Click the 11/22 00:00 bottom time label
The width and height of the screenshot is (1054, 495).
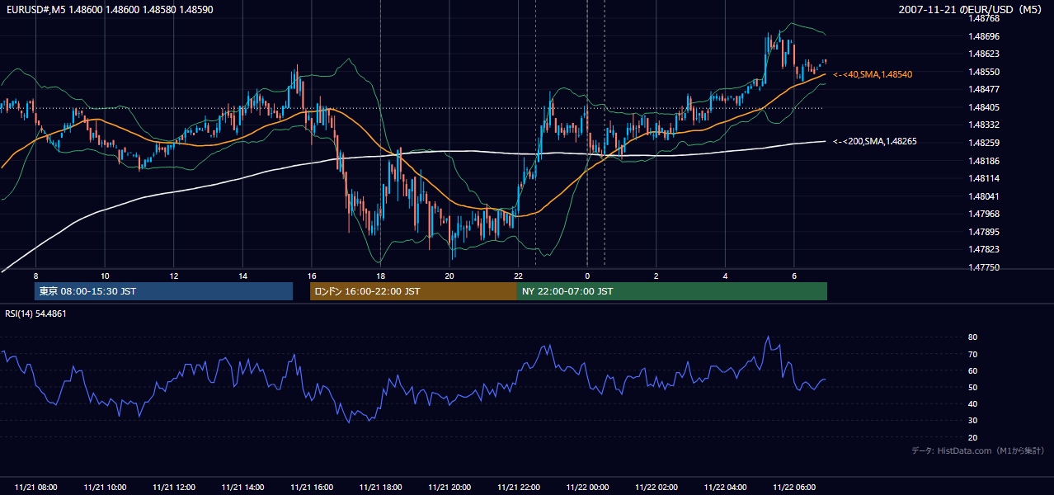(x=587, y=488)
